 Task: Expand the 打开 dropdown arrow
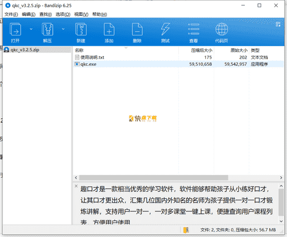(31, 29)
